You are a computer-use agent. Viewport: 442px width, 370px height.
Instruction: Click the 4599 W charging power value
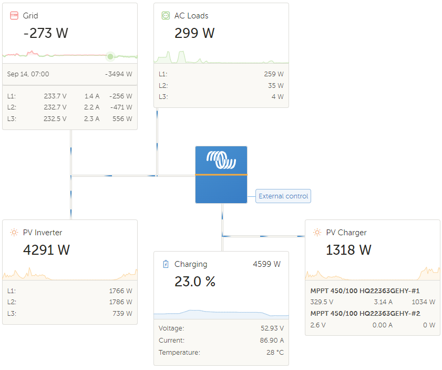point(265,264)
